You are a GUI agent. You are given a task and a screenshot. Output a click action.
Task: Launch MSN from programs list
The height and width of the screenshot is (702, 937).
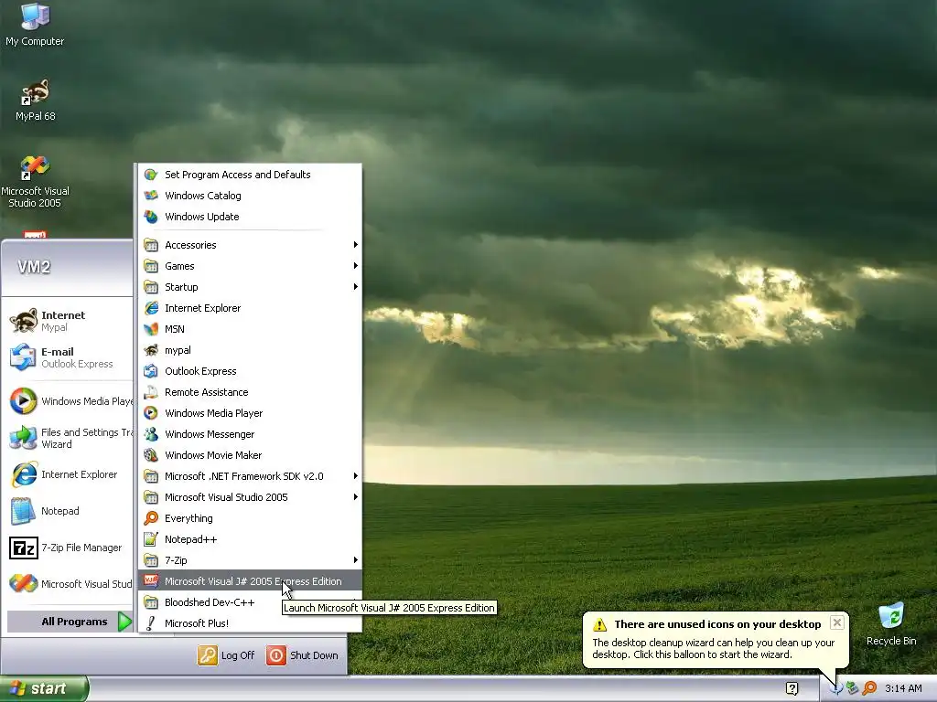tap(251, 329)
